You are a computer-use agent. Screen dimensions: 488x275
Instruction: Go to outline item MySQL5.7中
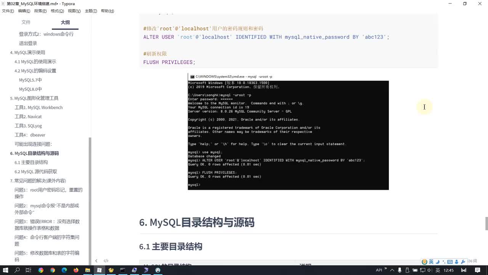point(30,80)
